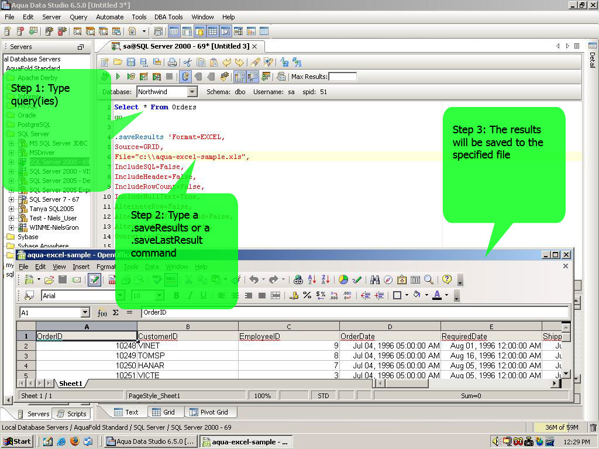Open the Query menu

pos(78,17)
